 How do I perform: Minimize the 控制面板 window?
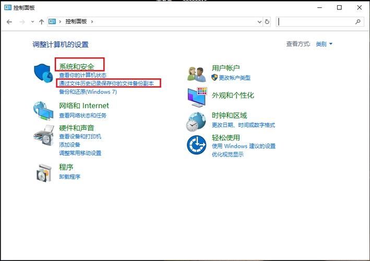coord(319,7)
